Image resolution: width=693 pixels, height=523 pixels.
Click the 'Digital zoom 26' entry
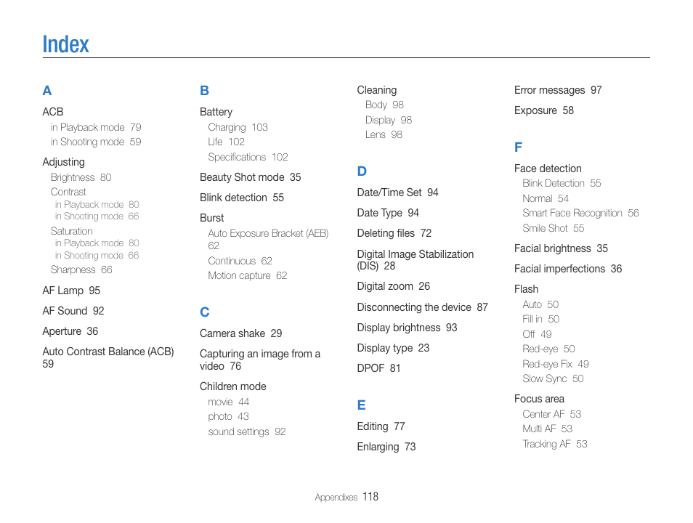click(x=393, y=286)
